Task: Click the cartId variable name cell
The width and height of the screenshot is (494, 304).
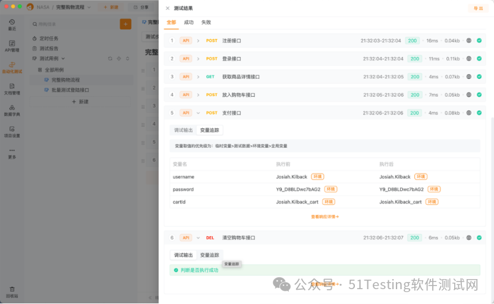Action: pyautogui.click(x=179, y=202)
